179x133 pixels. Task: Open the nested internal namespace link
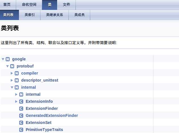[x=33, y=95]
